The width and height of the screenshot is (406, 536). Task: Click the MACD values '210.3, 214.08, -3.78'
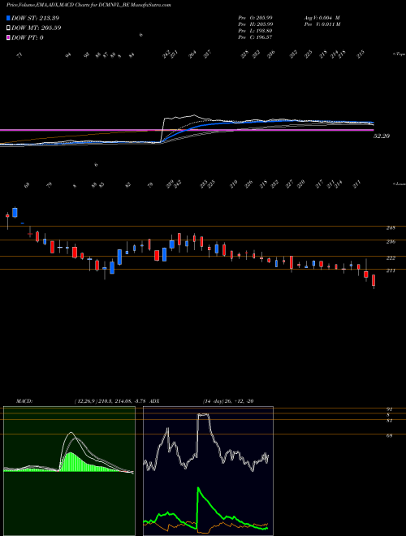[x=122, y=401]
